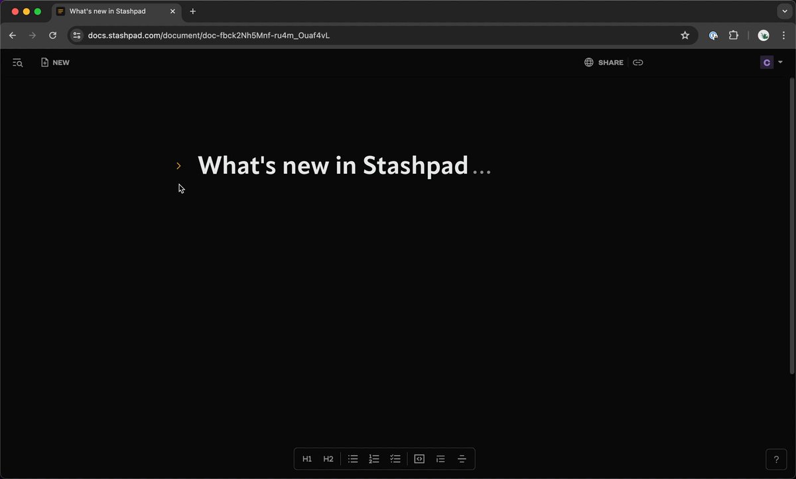Open the account avatar dropdown menu
The image size is (796, 479).
(x=771, y=62)
